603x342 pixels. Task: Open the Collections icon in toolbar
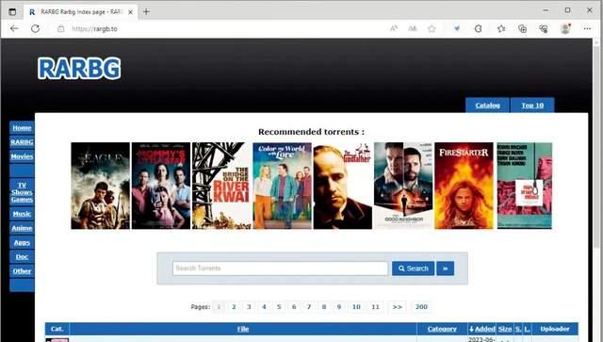tap(522, 28)
